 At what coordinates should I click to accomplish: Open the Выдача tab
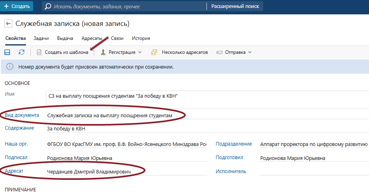(65, 39)
